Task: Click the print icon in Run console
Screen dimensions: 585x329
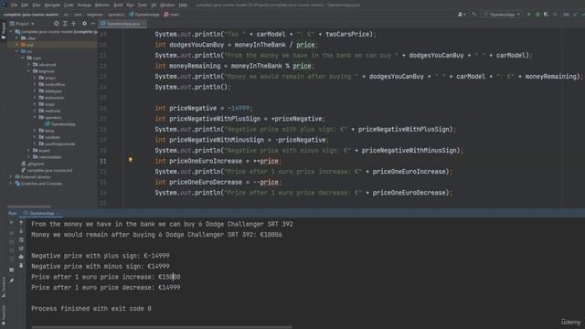Action: (x=21, y=257)
